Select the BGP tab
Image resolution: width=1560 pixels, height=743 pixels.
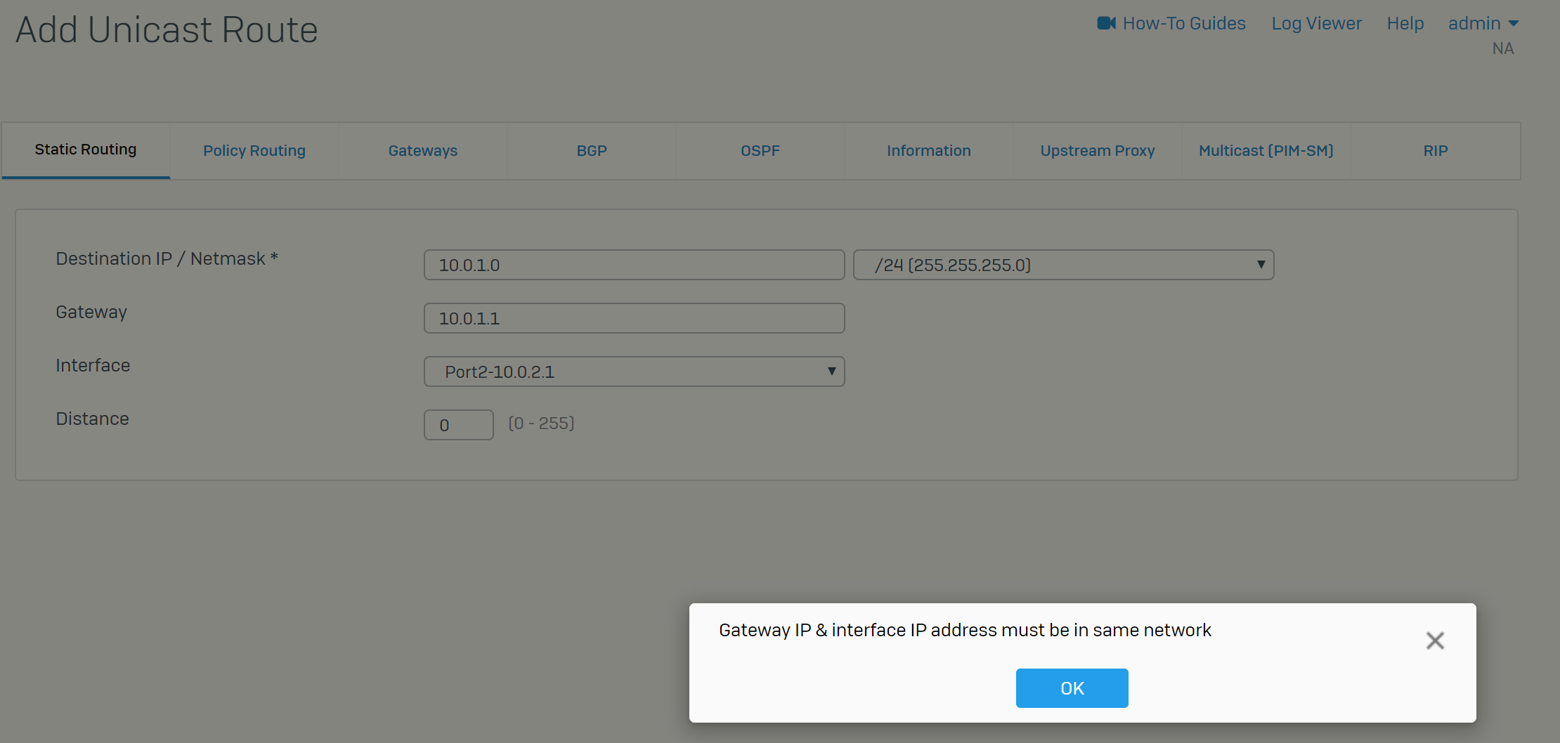pyautogui.click(x=592, y=151)
